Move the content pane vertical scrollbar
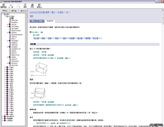Image resolution: width=164 pixels, height=127 pixels. [163, 17]
